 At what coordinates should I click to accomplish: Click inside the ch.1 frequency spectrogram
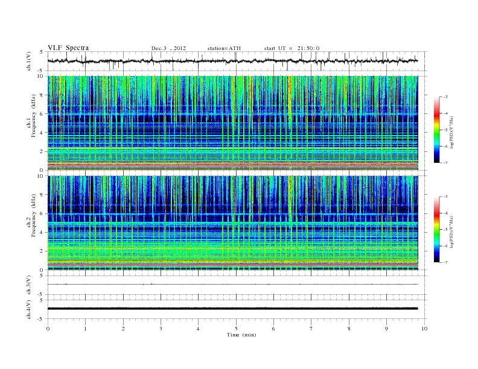[232, 123]
